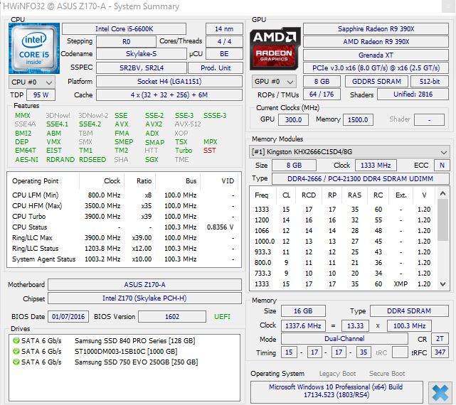Screen dimensions: 456x405
Task: Click the Dual-Channel mode field
Action: pos(344,339)
